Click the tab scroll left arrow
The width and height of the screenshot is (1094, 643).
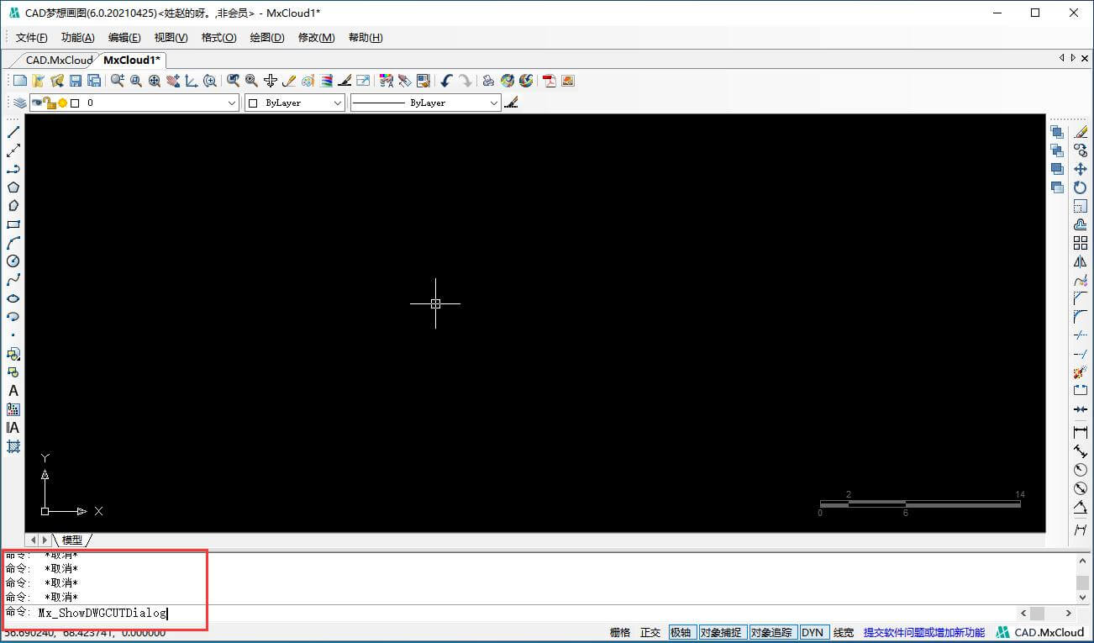click(1062, 58)
